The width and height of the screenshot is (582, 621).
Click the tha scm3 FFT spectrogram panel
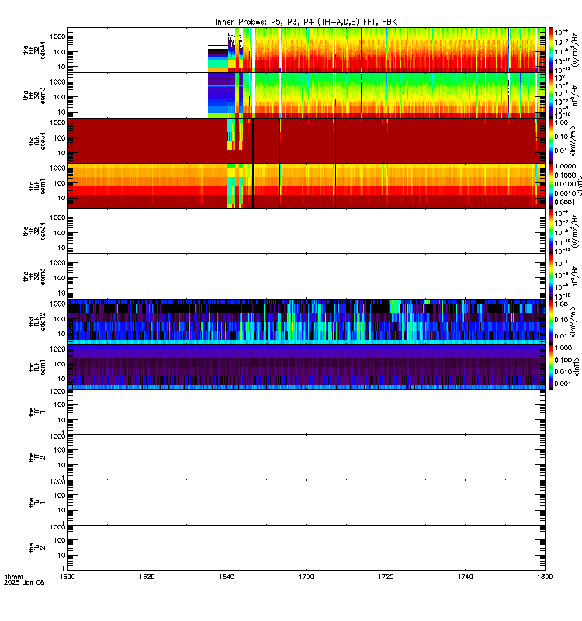306,95
